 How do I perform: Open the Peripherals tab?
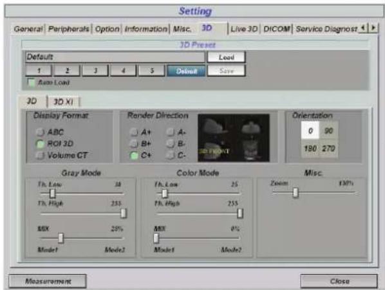(68, 29)
